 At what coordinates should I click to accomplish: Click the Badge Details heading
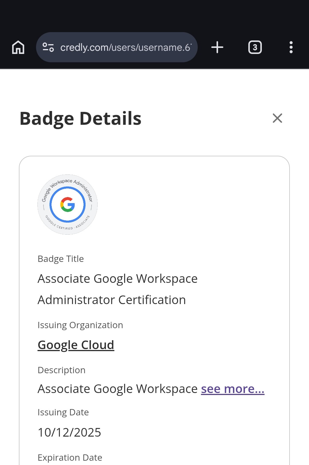80,118
